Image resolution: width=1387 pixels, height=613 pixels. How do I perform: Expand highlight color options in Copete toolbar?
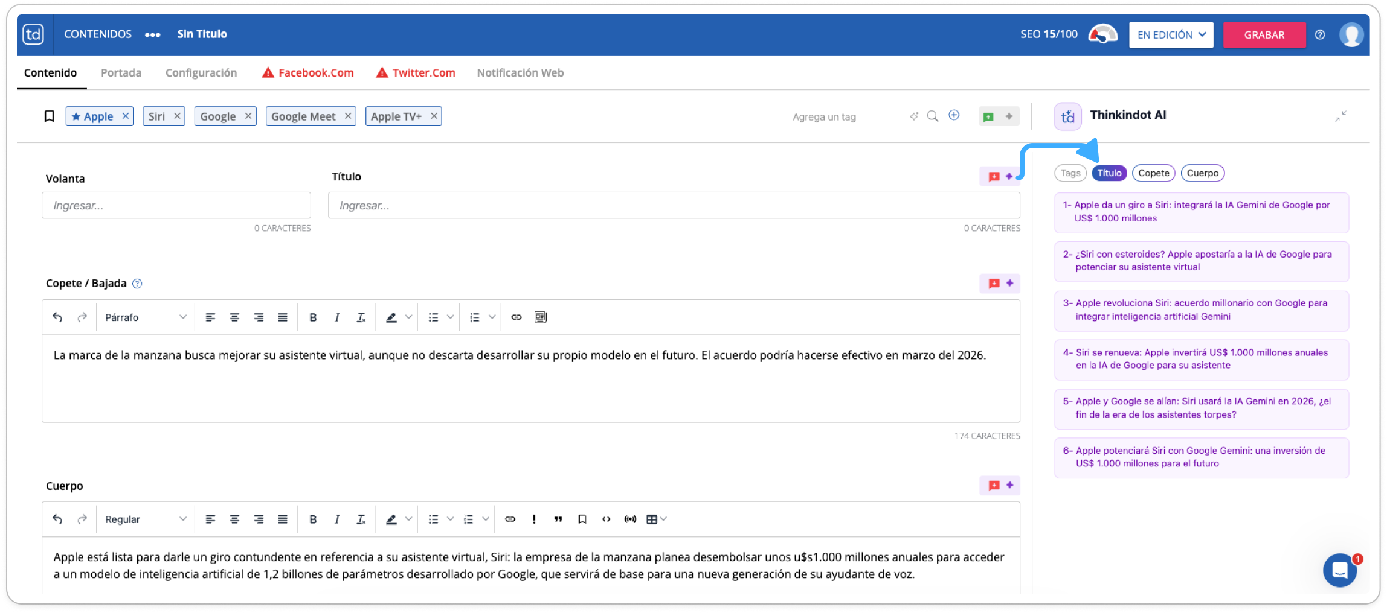pos(409,317)
